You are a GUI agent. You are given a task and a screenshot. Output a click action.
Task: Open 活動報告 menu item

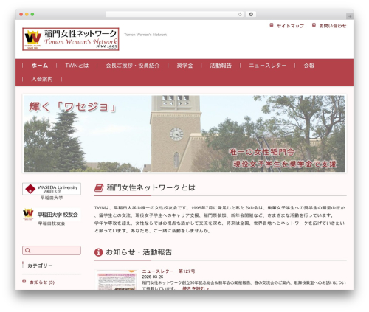221,66
